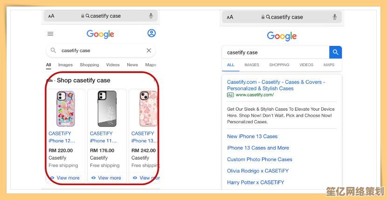The width and height of the screenshot is (387, 200).
Task: Follow the Harry Potter x CASETiFY link
Action: pos(256,182)
